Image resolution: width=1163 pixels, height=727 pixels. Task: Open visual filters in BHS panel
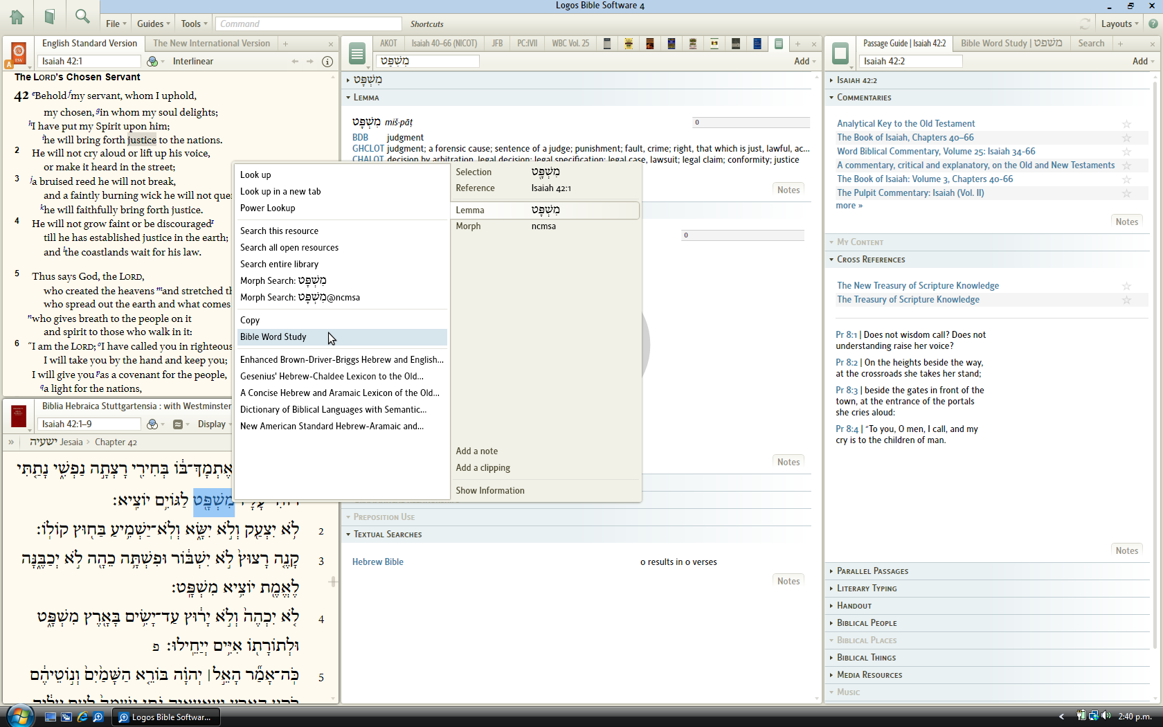[153, 424]
